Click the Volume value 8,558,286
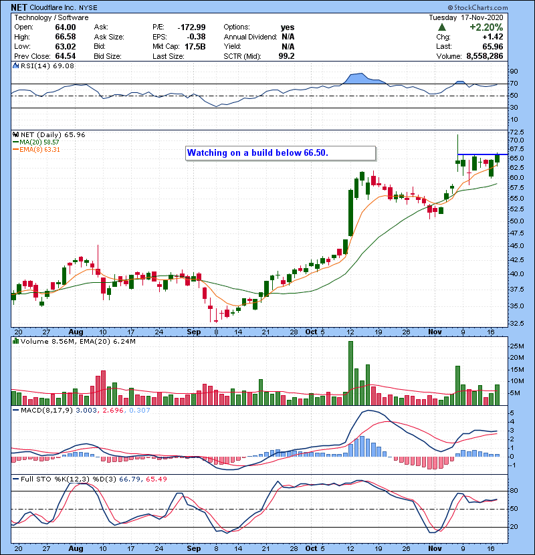Image resolution: width=535 pixels, height=555 pixels. (485, 56)
